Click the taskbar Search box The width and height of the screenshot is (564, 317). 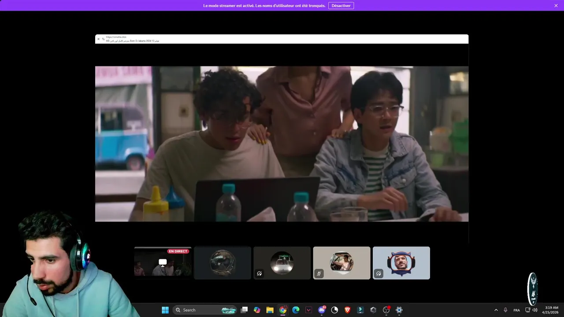(x=204, y=310)
